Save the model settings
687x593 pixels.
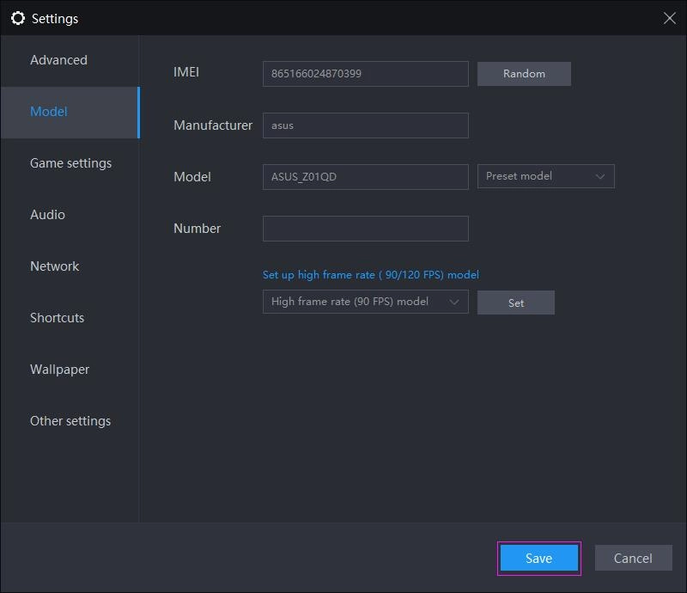pyautogui.click(x=538, y=558)
